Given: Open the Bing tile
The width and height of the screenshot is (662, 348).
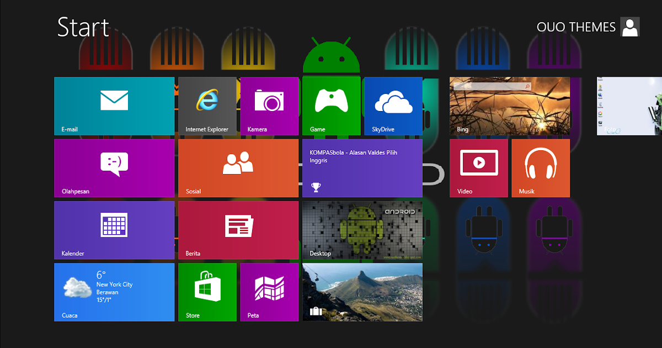Looking at the screenshot, I should tap(510, 106).
